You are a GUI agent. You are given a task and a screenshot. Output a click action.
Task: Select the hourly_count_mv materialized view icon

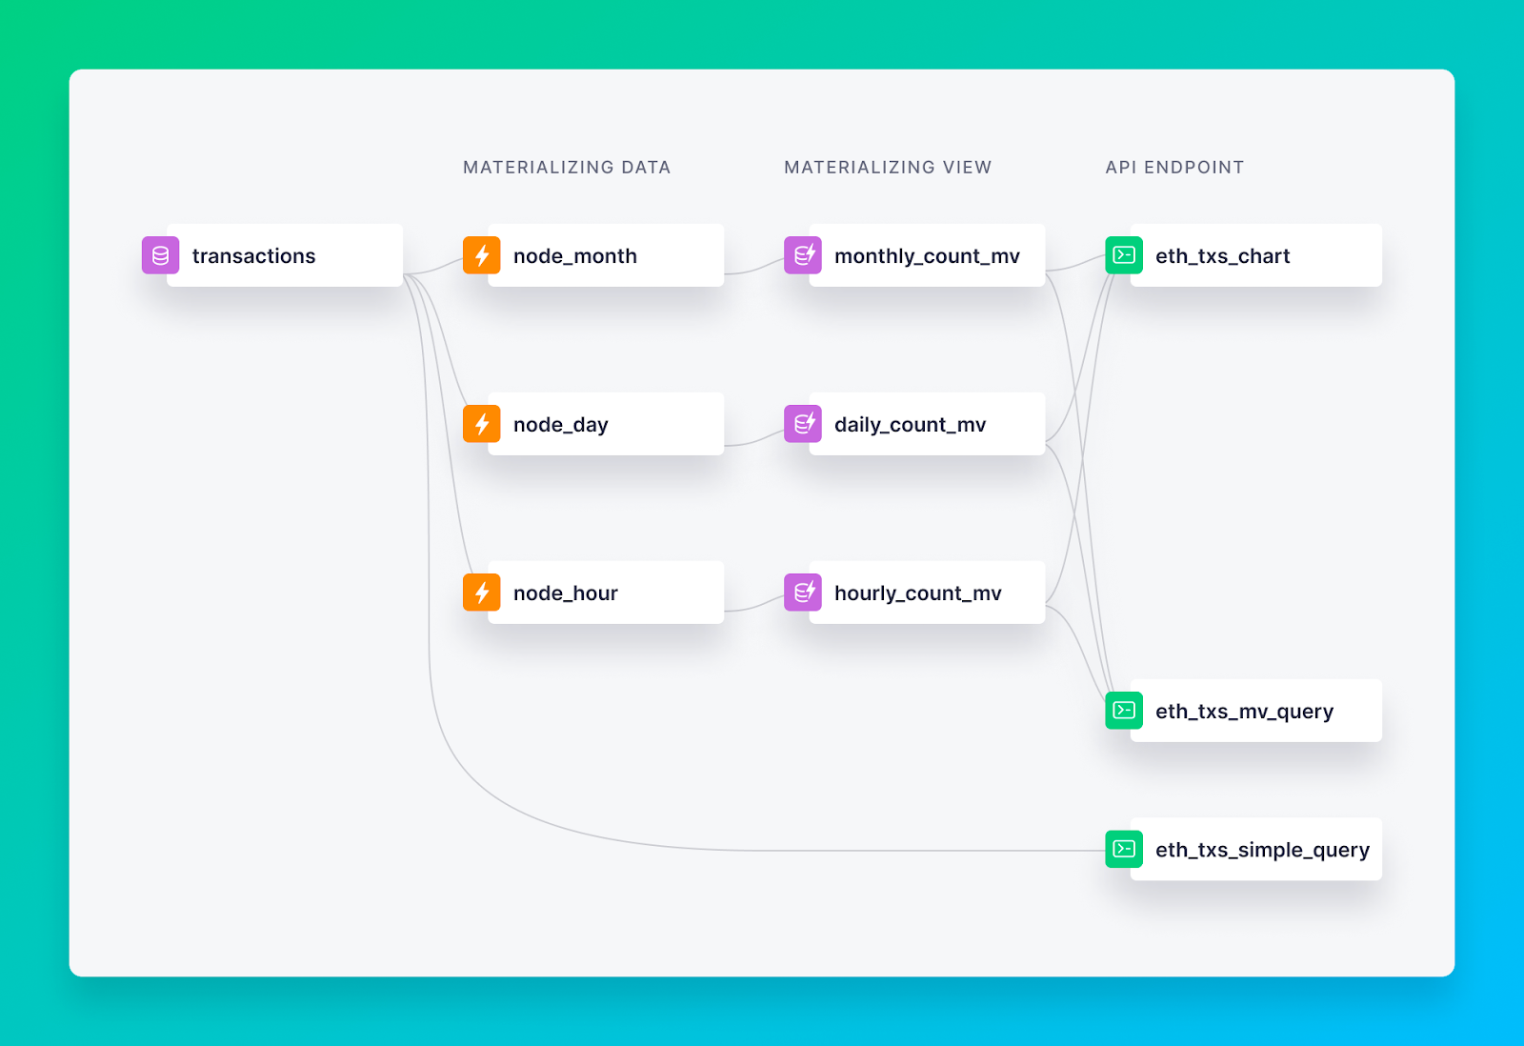[x=802, y=593]
